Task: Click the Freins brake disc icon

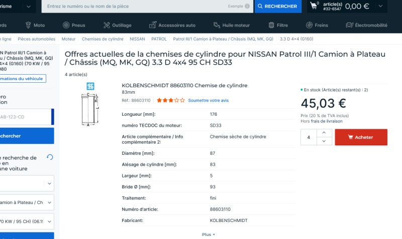Action: pyautogui.click(x=310, y=25)
